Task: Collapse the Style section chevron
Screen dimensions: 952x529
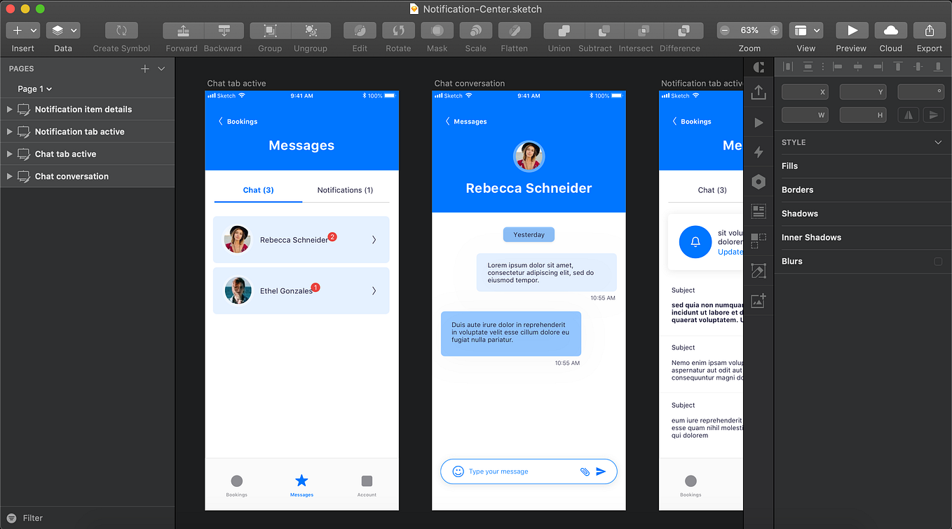Action: (x=939, y=142)
